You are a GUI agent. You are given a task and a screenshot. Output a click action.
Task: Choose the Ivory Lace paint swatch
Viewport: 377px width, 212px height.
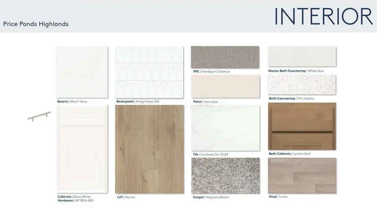(225, 87)
